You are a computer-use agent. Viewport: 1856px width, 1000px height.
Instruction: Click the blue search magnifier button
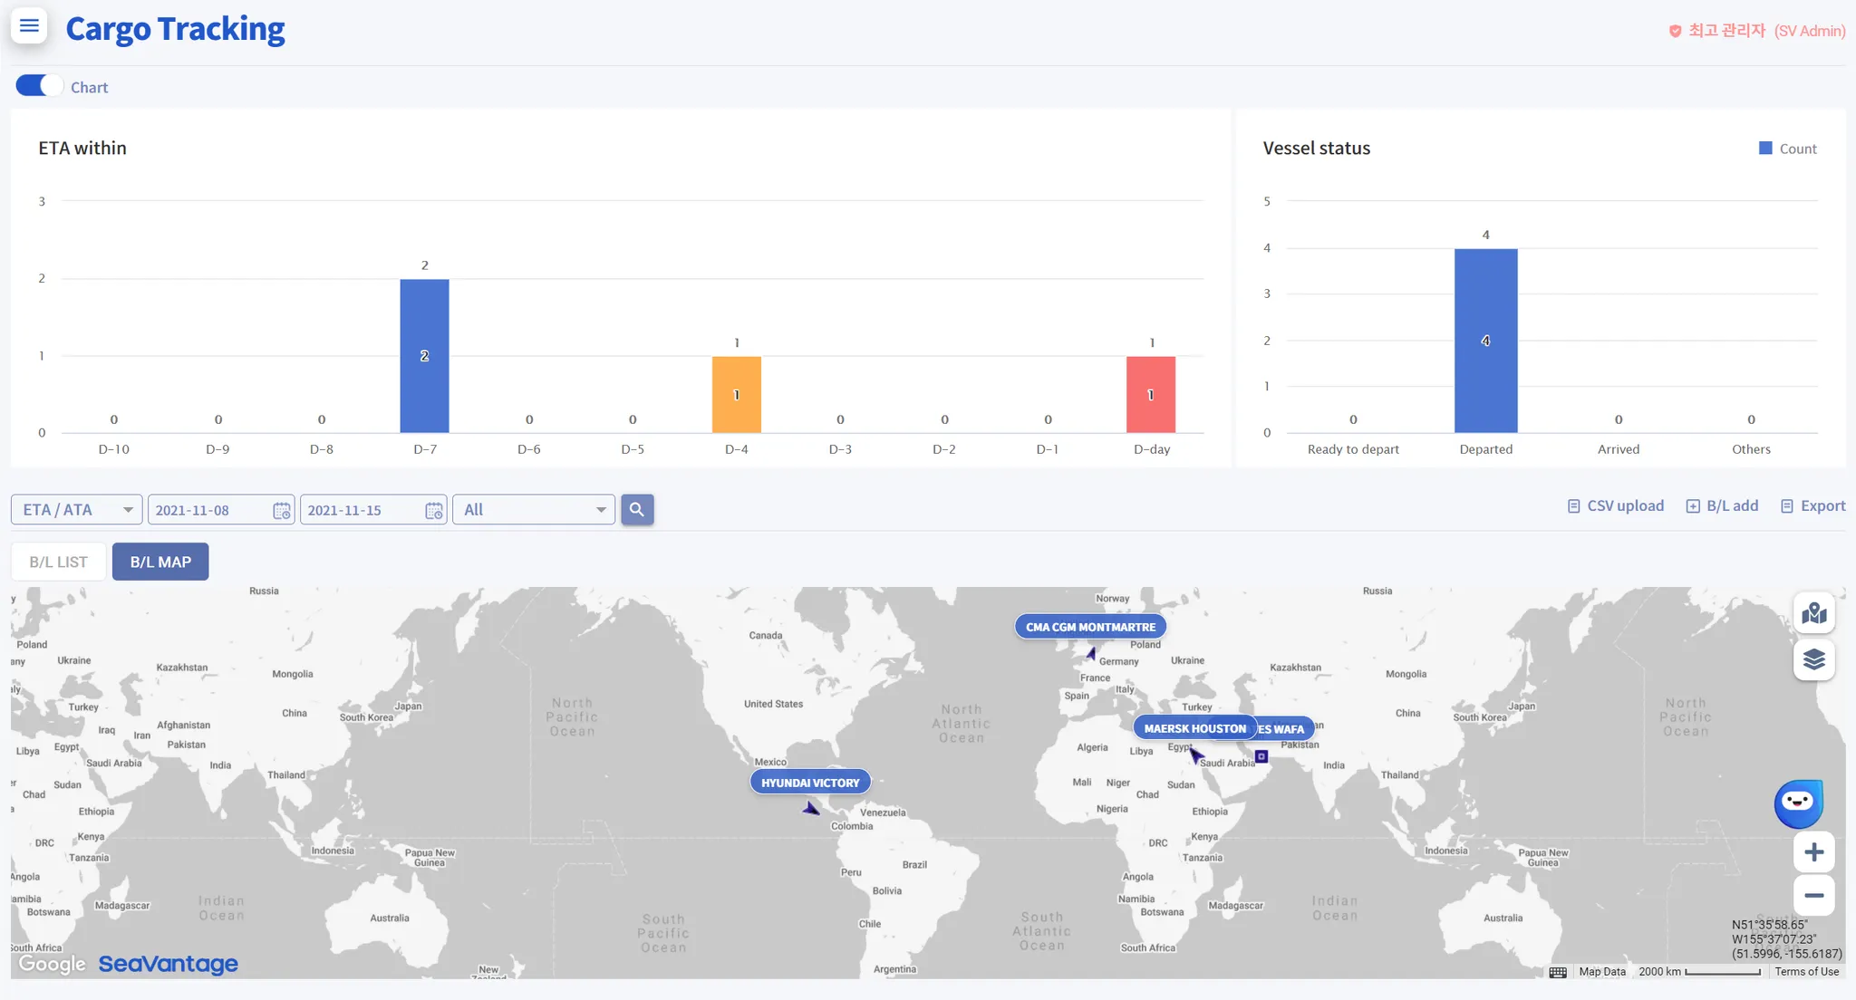[x=637, y=509]
